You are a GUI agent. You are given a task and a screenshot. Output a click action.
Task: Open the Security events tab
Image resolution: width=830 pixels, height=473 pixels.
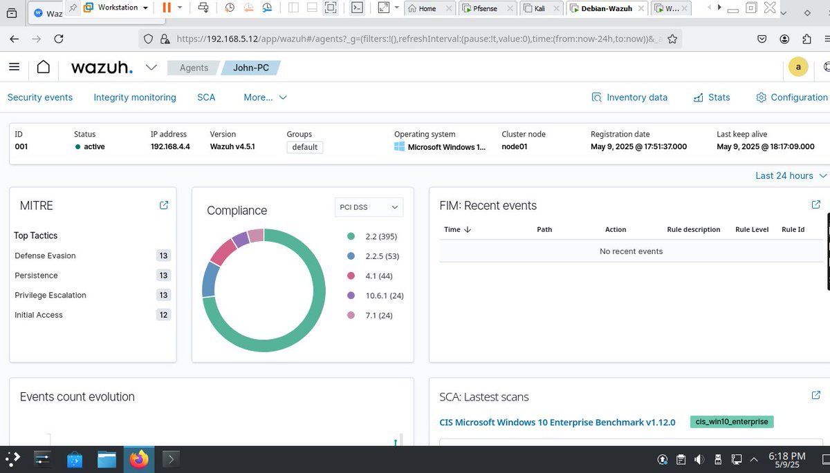40,97
